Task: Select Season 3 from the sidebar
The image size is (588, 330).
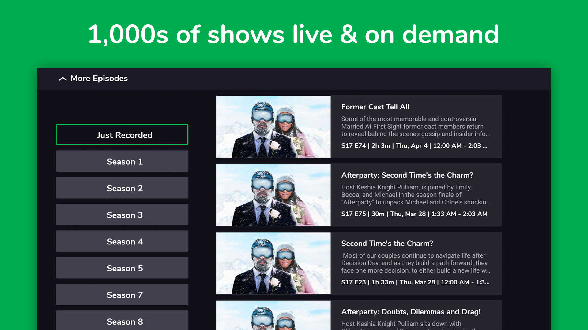Action: click(x=122, y=215)
